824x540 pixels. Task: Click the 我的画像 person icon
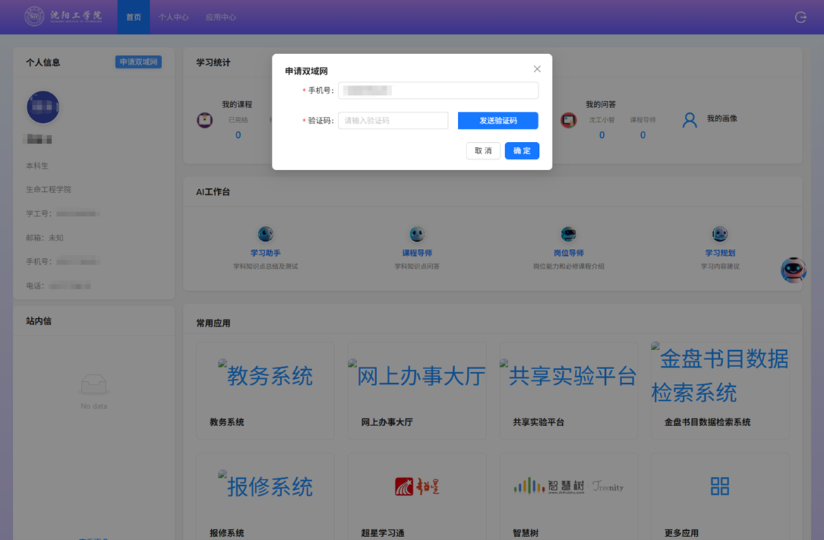tap(690, 120)
